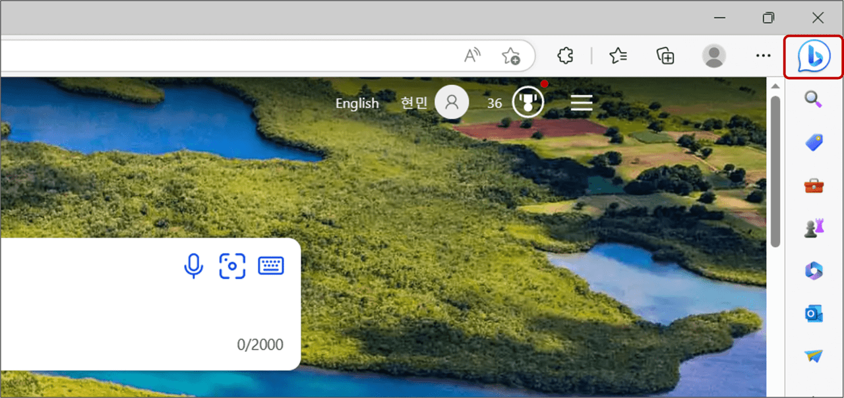Open the Favorites list toolbar icon

click(x=618, y=55)
